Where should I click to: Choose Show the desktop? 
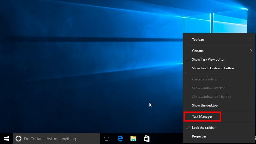[205, 105]
